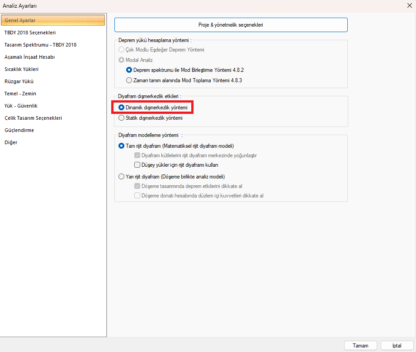Open the TBDY 2018 Seçenekleri section

pyautogui.click(x=30, y=33)
